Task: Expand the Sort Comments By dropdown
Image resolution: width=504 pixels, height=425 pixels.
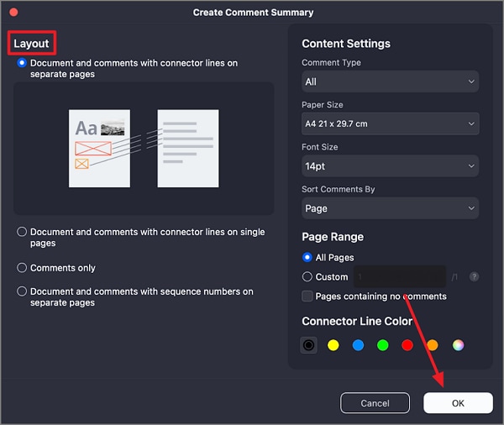Action: click(x=390, y=208)
